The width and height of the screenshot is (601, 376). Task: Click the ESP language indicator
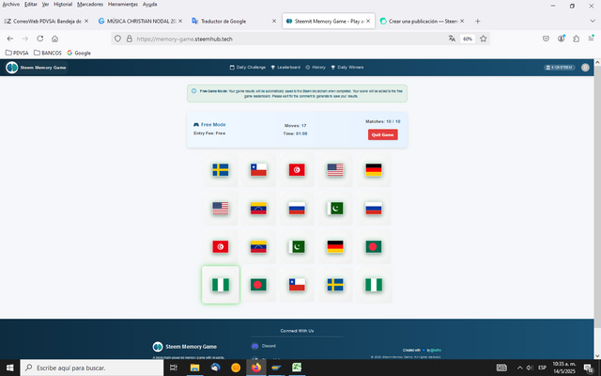(542, 368)
